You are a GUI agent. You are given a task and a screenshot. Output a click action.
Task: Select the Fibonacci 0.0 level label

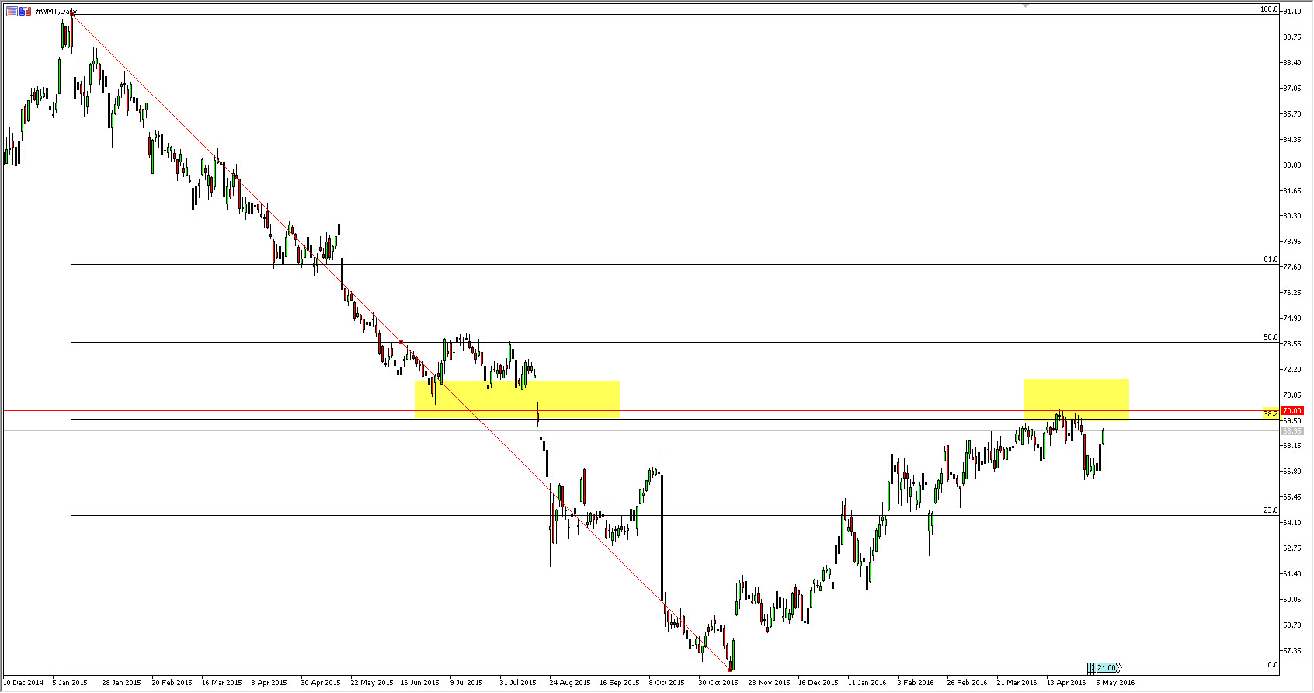point(1272,665)
